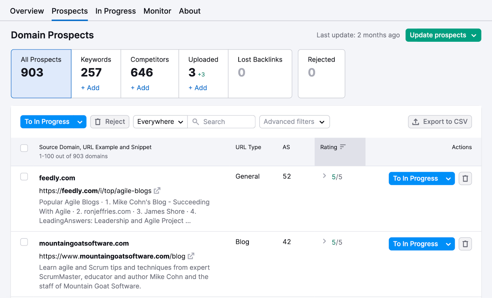Add keywords via the + Add link
Viewport: 492px width, 298px height.
[90, 88]
